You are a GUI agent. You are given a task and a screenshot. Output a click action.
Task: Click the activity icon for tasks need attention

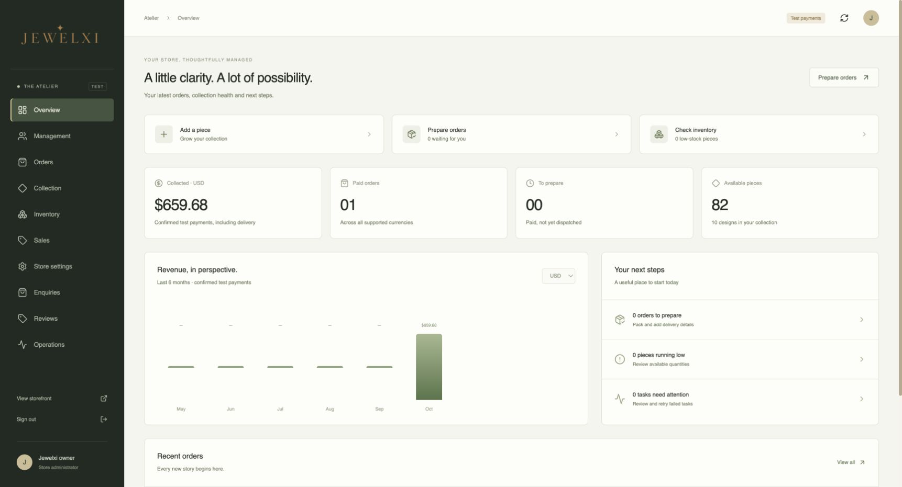tap(620, 399)
